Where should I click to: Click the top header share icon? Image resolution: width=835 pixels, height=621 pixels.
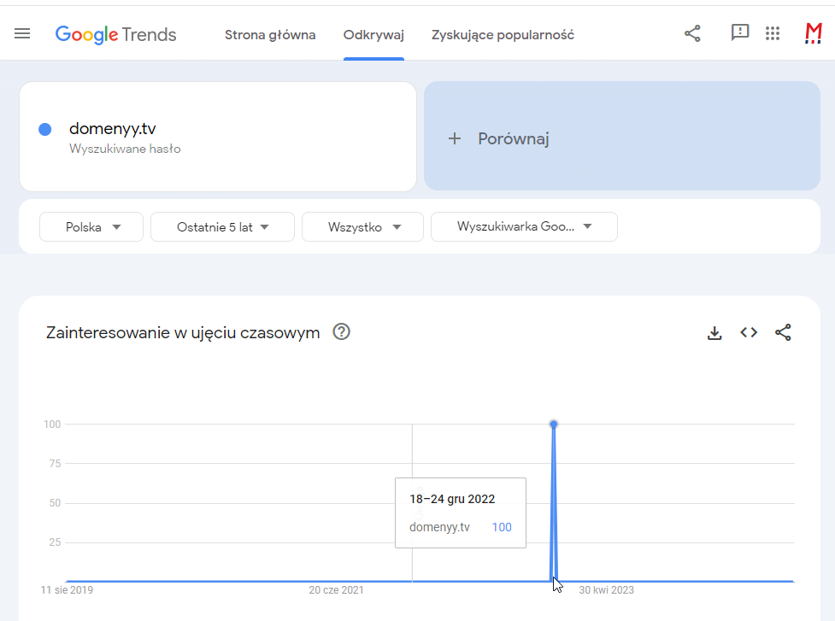click(692, 33)
